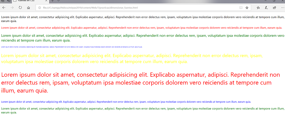Click the tiny blue Lorem ipsum line
This screenshot has height=117, width=285.
coord(71,47)
